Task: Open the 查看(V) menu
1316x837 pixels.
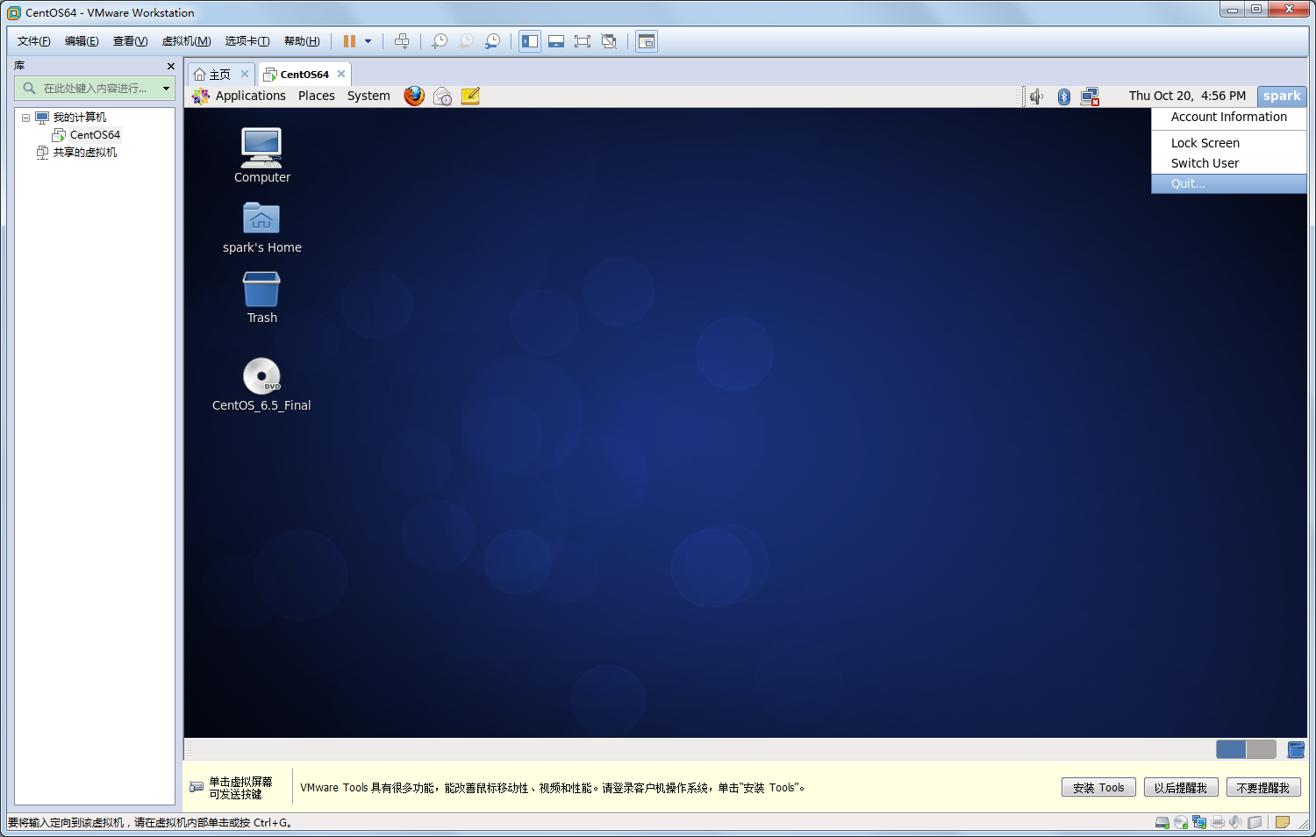Action: click(x=130, y=41)
